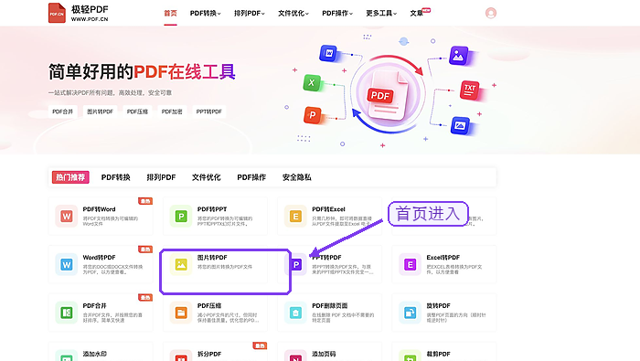Screen dimensions: 640x361
Task: Click the PDF合并 green icon
Action: (67, 313)
